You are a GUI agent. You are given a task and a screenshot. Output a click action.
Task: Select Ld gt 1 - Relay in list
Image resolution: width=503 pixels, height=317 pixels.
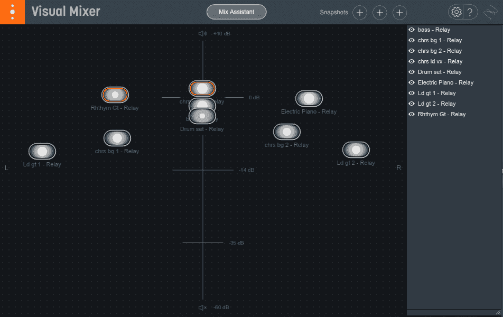[436, 93]
